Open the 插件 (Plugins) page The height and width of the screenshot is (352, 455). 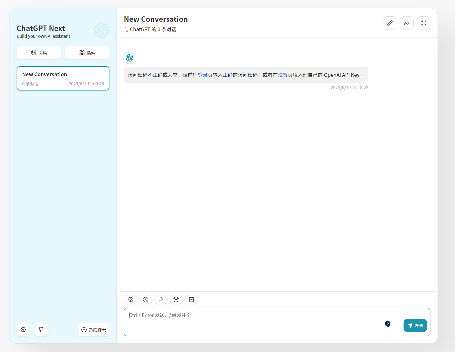coord(87,53)
